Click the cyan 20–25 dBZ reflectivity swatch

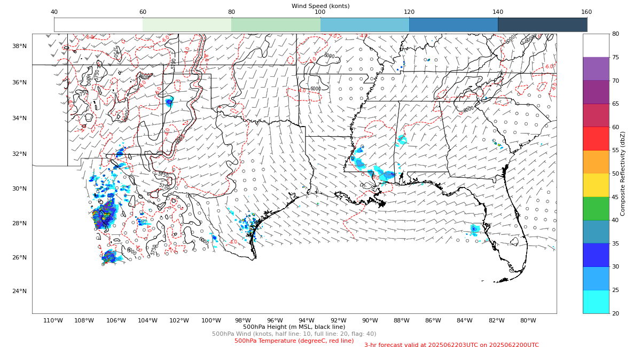(x=596, y=302)
